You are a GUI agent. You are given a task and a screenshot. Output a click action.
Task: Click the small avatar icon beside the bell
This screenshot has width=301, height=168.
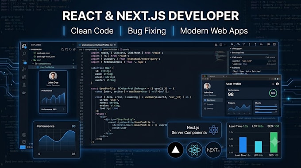click(277, 84)
